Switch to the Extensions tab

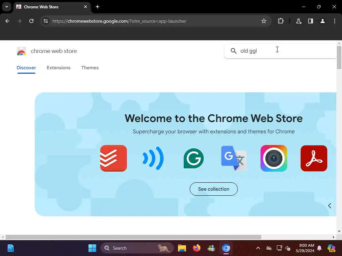pyautogui.click(x=58, y=68)
